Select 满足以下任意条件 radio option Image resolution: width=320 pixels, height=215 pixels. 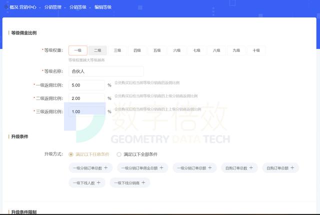click(71, 154)
